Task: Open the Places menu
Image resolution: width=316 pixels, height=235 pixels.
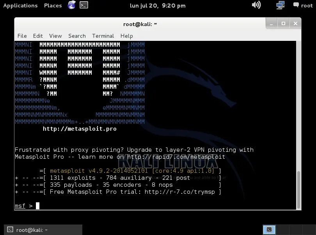Action: (53, 5)
